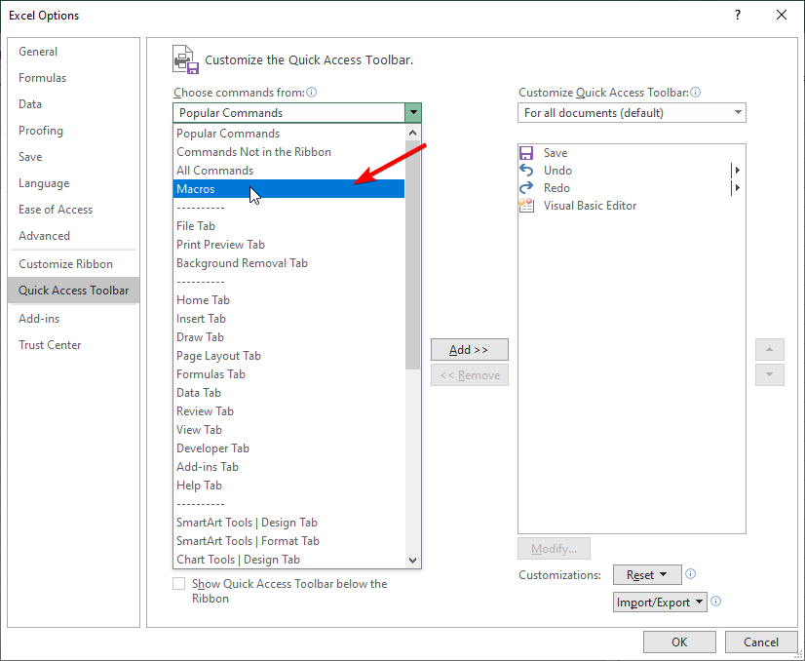Select Draw Tab option
Image resolution: width=805 pixels, height=661 pixels.
[289, 337]
